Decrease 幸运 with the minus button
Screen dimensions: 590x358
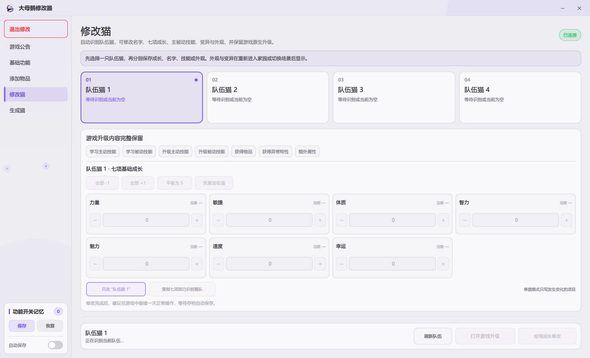(342, 264)
